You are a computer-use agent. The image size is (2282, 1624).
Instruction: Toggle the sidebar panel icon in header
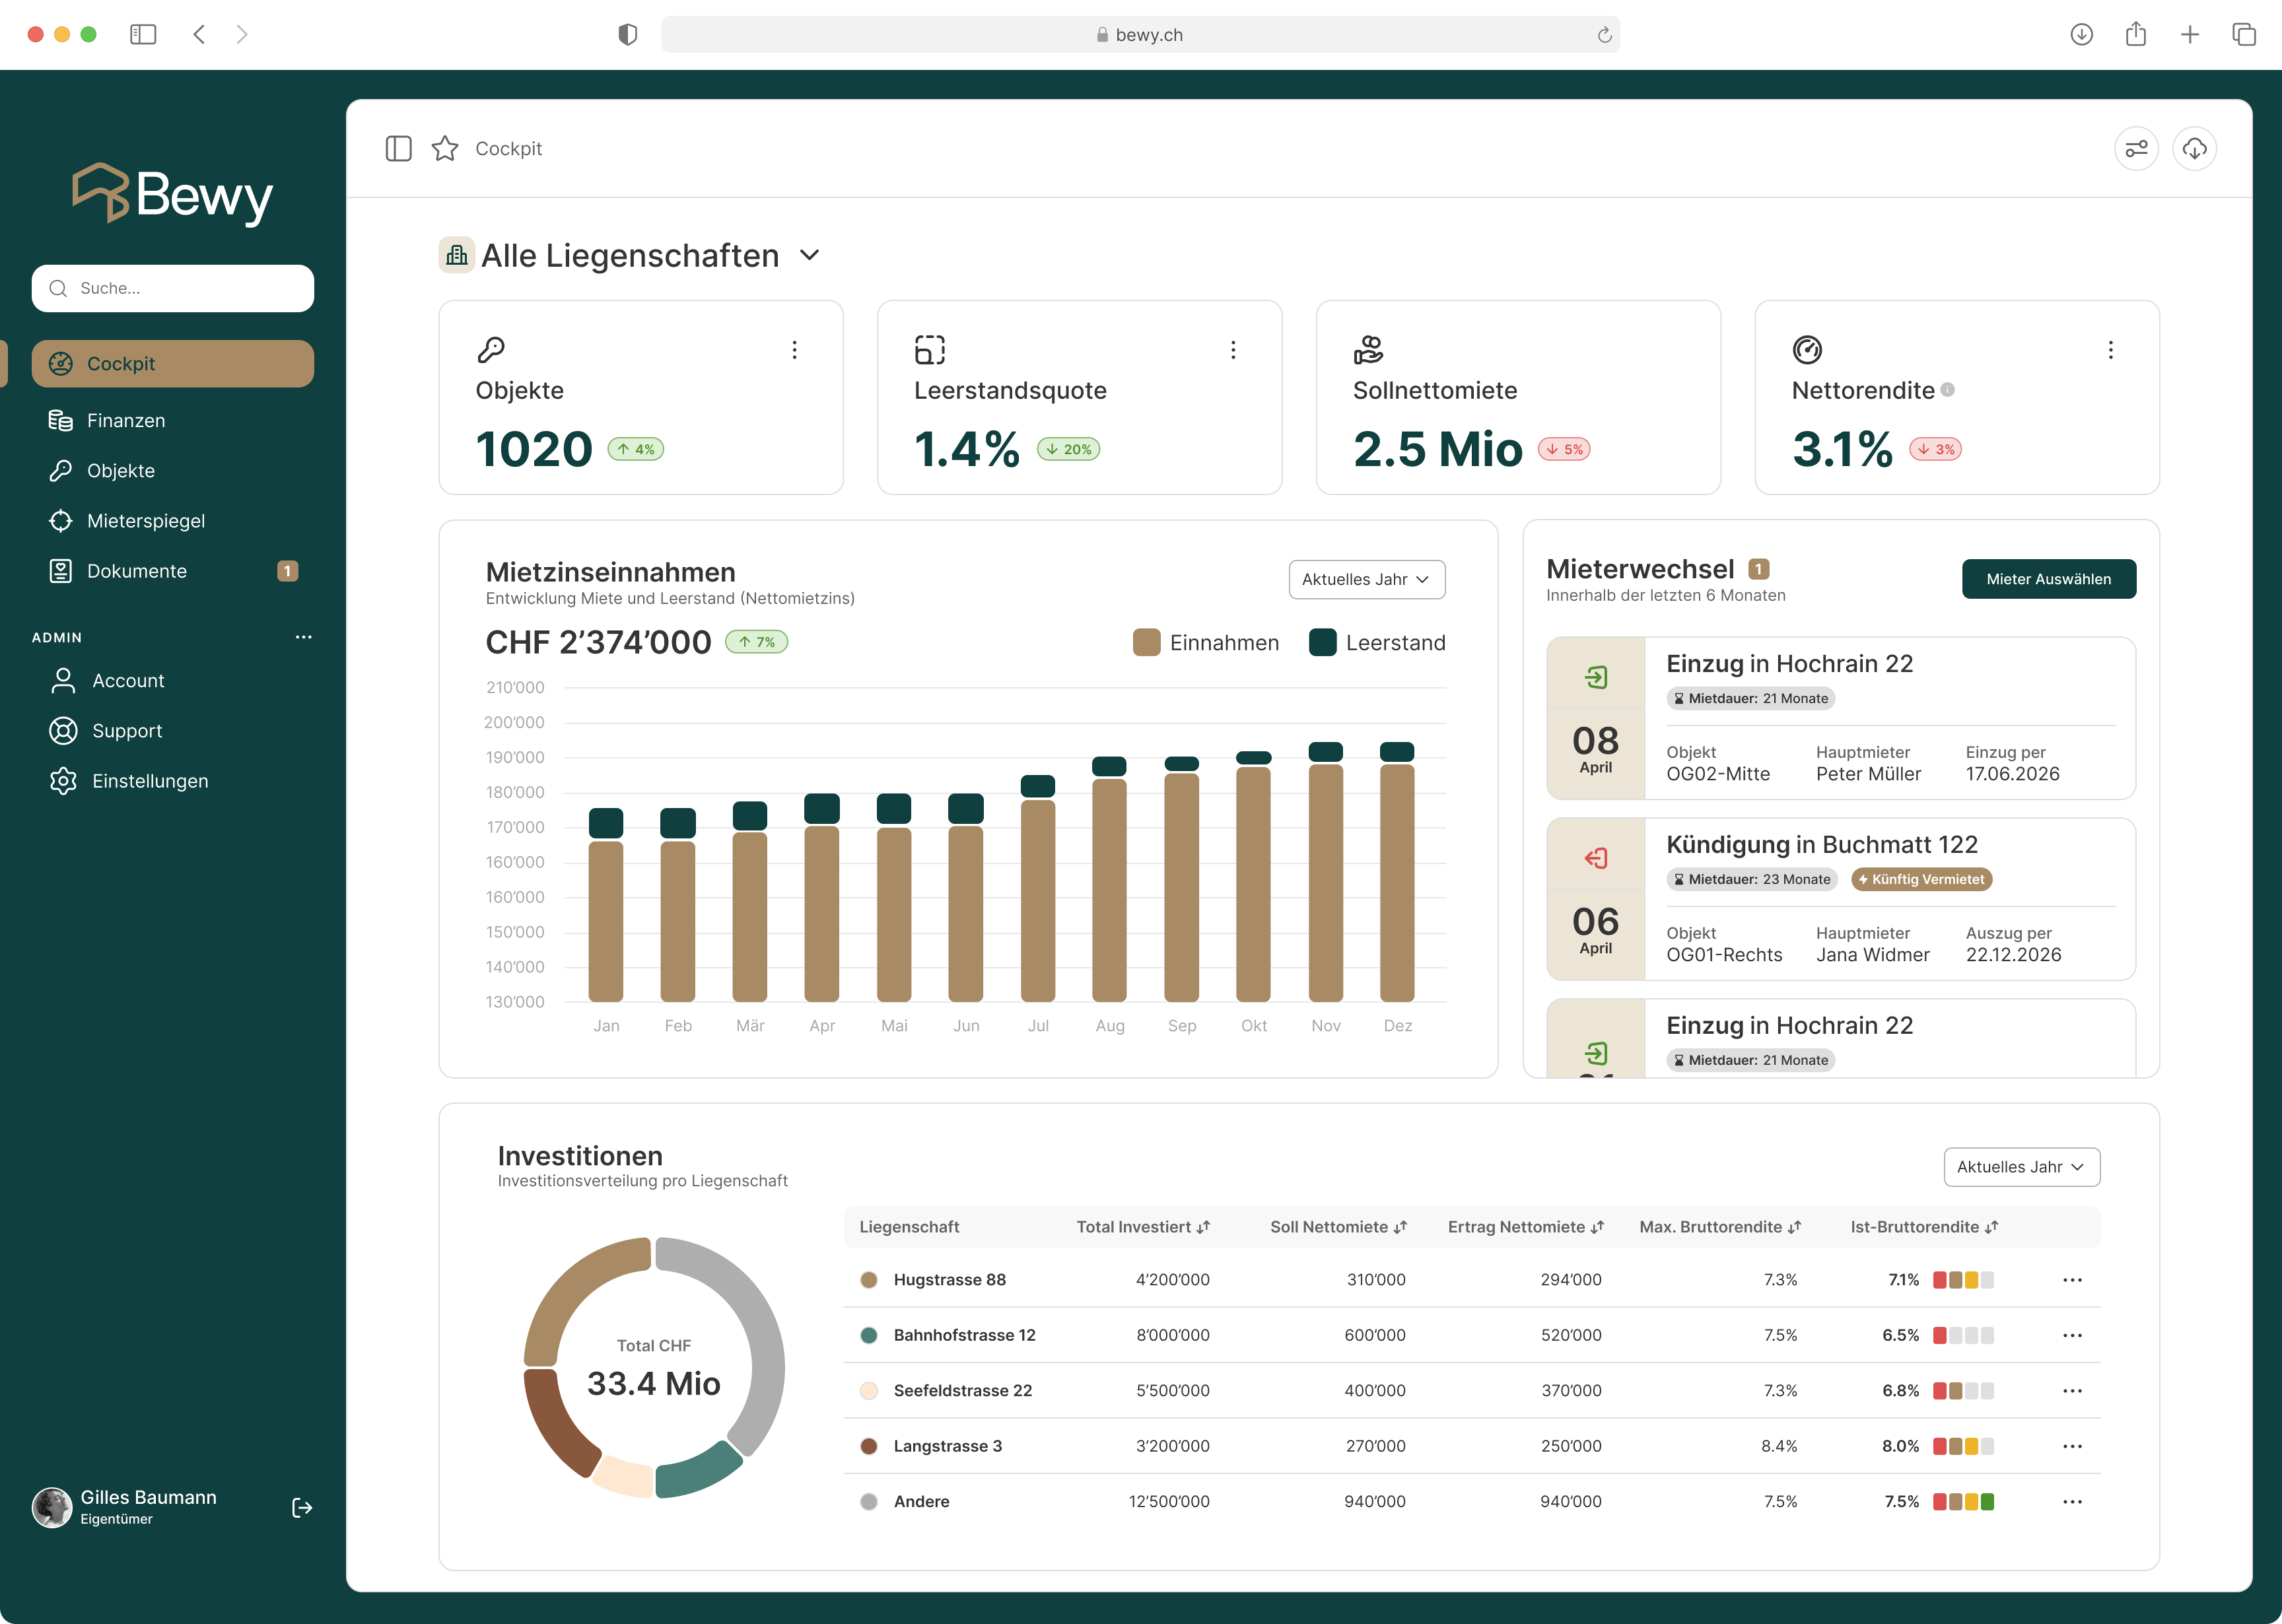click(398, 149)
